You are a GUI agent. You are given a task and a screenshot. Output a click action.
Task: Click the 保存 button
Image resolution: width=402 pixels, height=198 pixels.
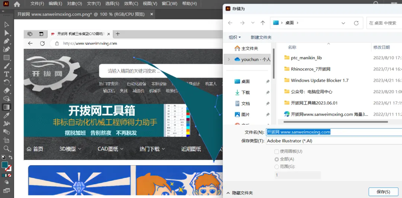coord(383,192)
